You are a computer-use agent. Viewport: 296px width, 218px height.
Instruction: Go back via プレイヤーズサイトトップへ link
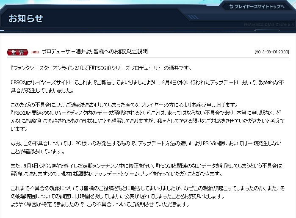pos(257,7)
